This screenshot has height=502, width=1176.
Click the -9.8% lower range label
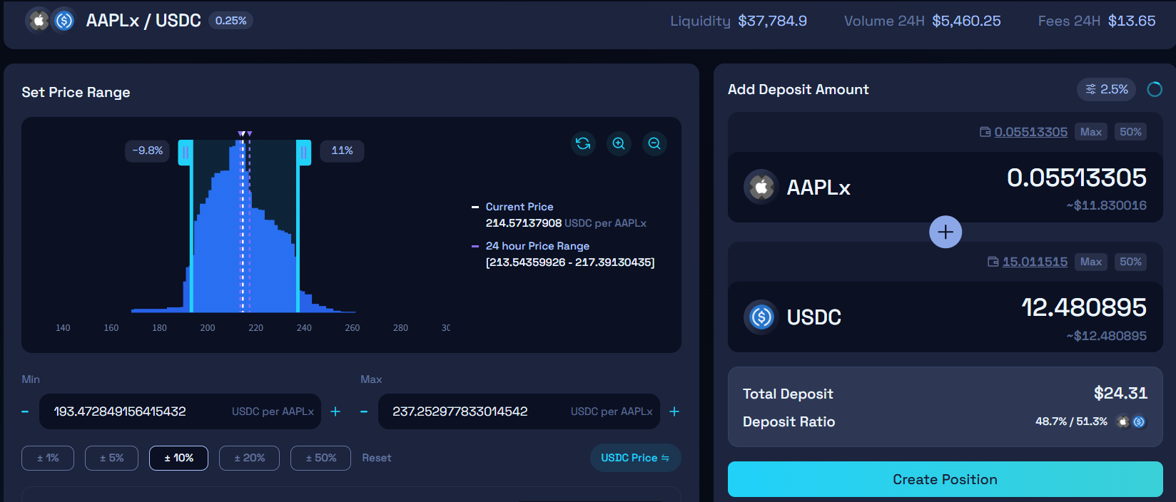147,150
